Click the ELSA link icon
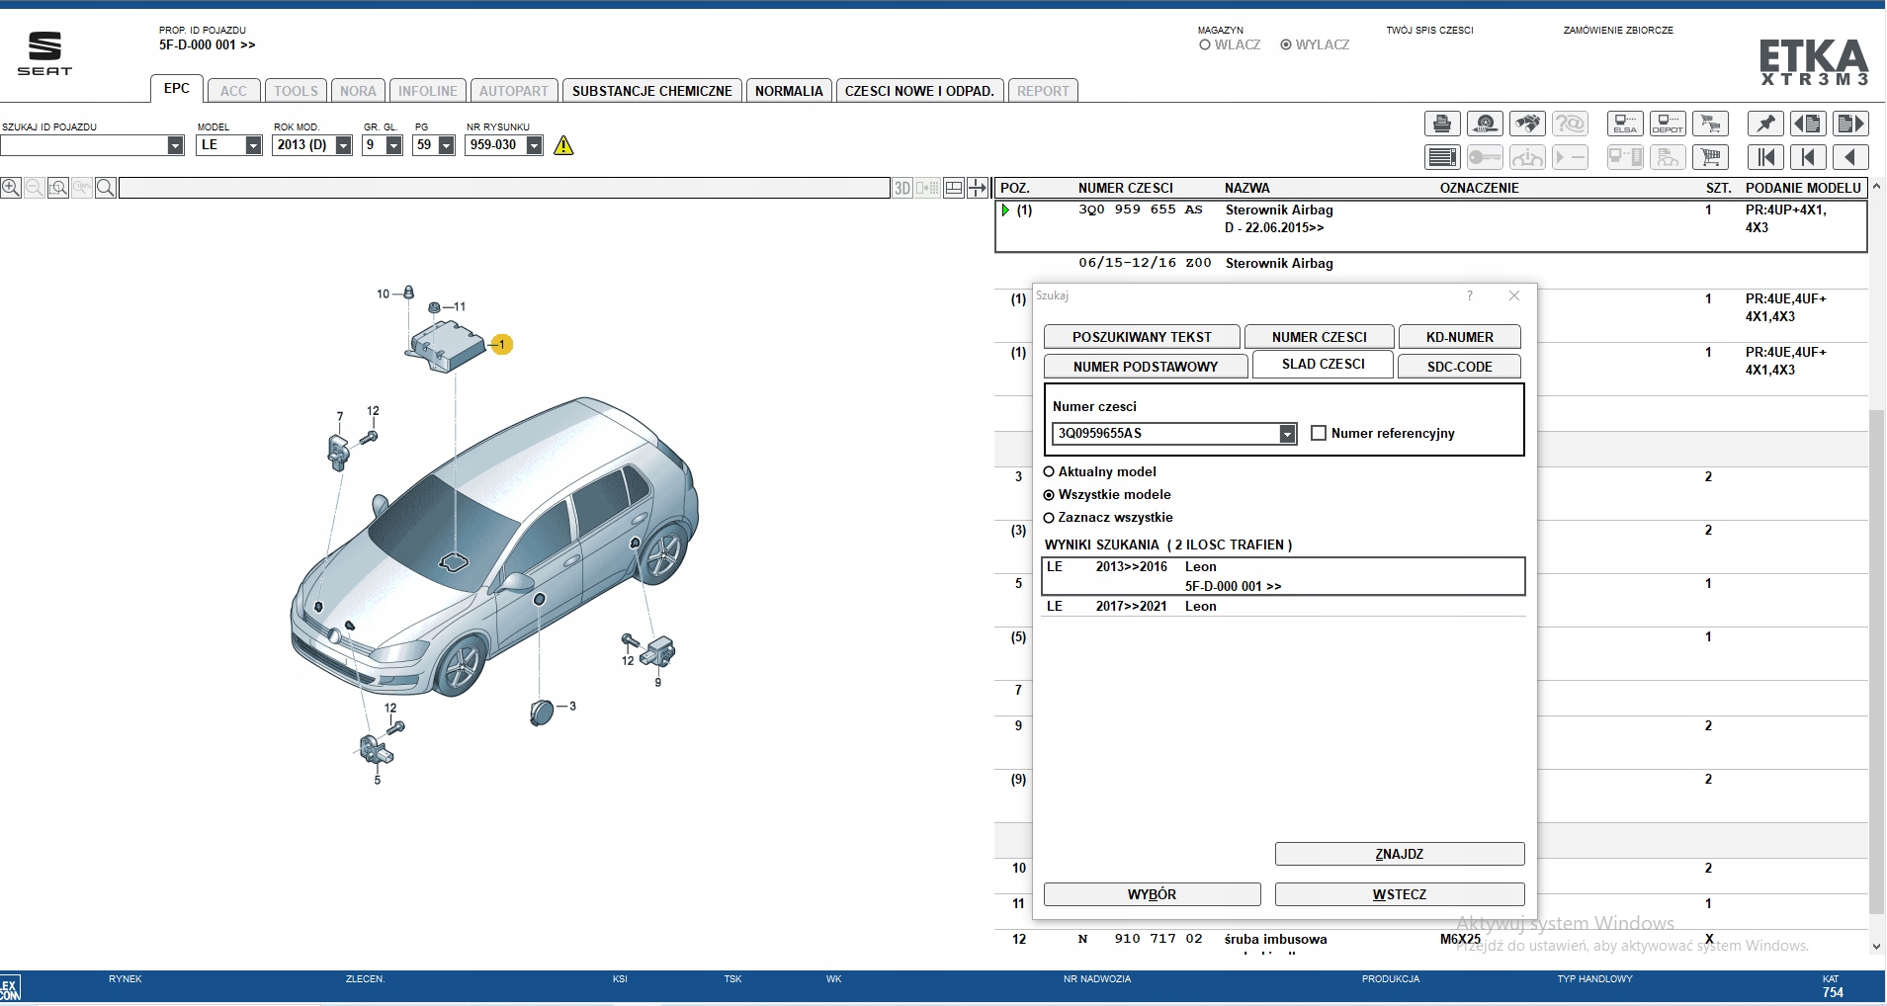 tap(1625, 124)
